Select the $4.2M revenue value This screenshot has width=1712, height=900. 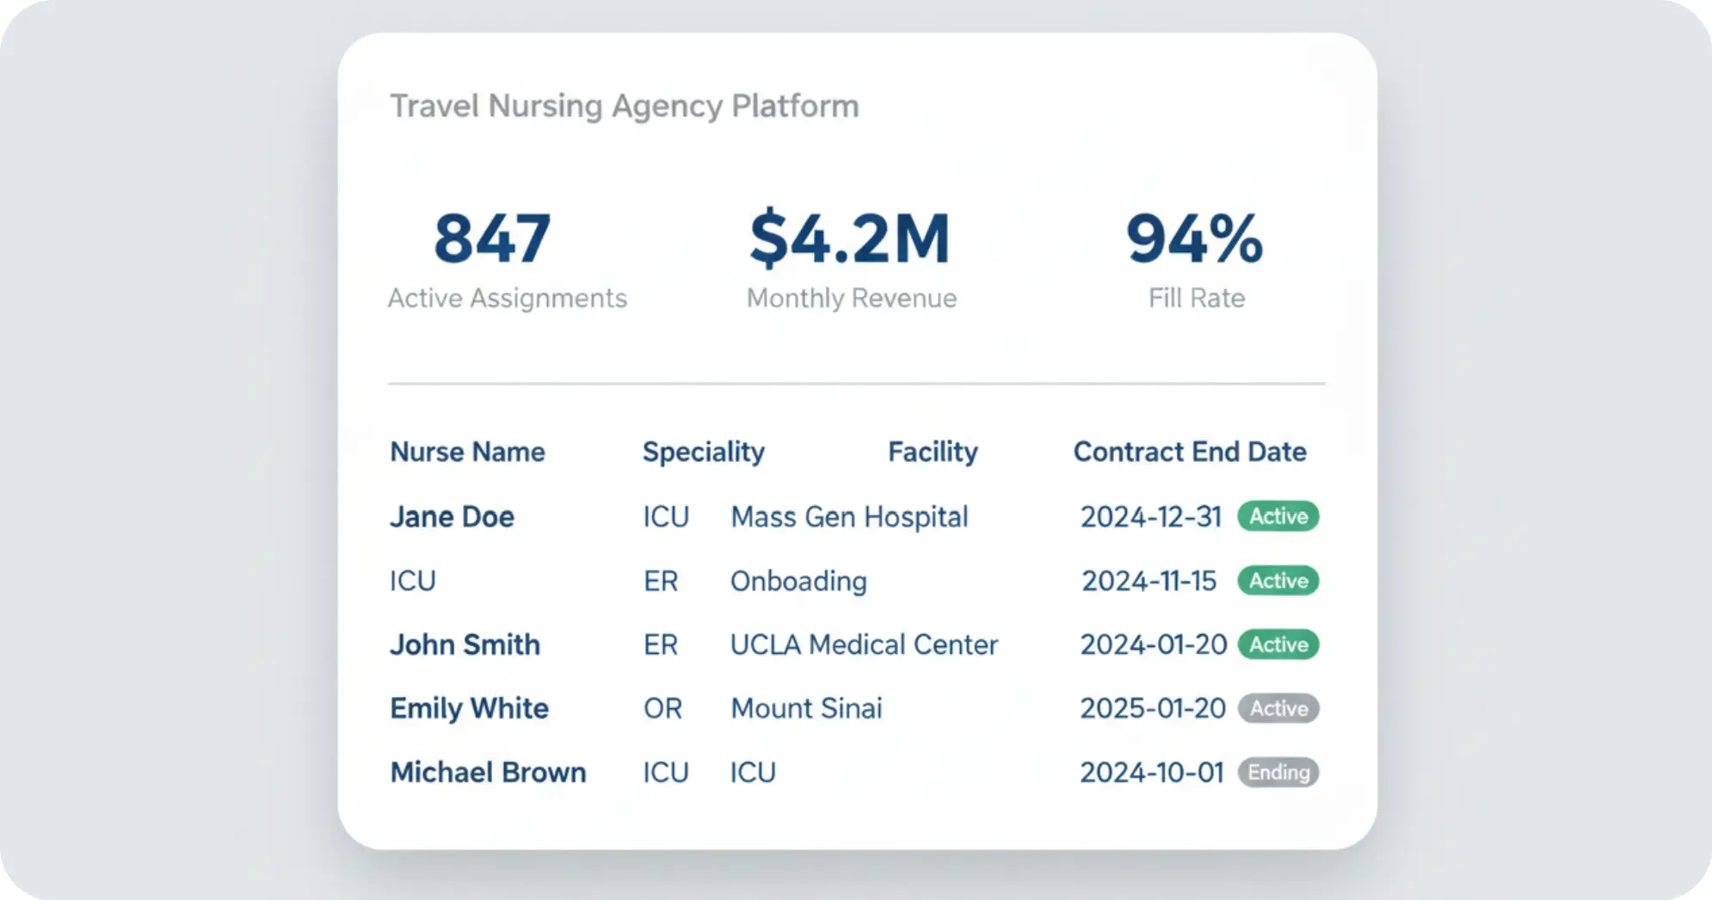point(850,237)
